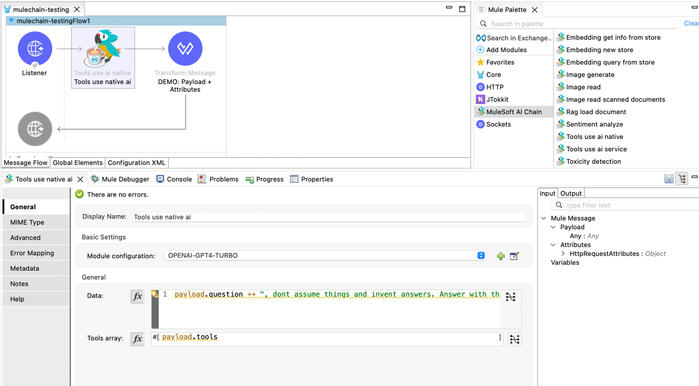Pick the Embedding query from store operation
Image resolution: width=699 pixels, height=386 pixels.
605,62
